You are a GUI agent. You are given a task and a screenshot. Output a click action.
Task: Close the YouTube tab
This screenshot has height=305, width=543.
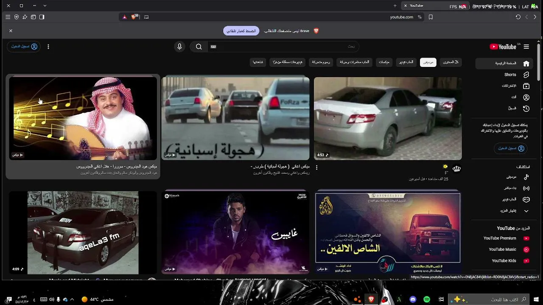point(406,6)
